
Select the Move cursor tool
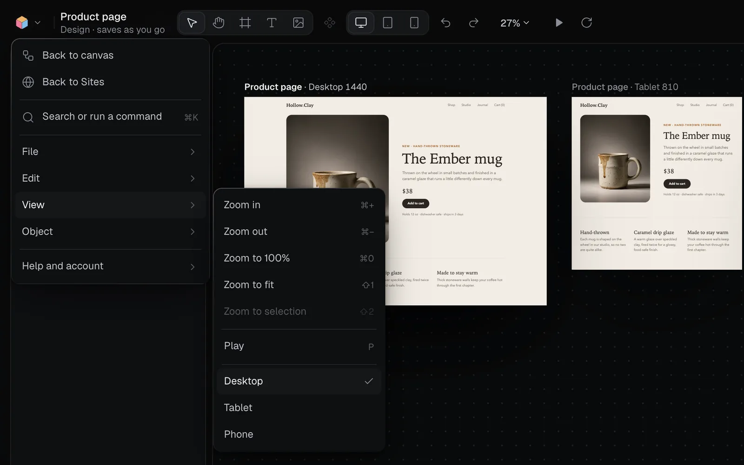pos(192,23)
